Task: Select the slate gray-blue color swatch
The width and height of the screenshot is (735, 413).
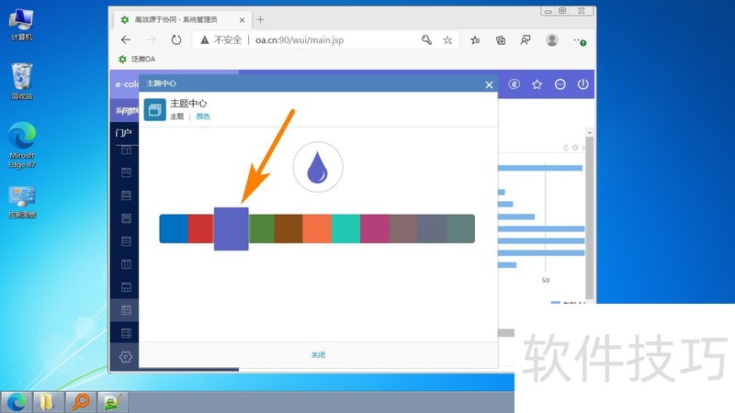Action: (x=432, y=229)
